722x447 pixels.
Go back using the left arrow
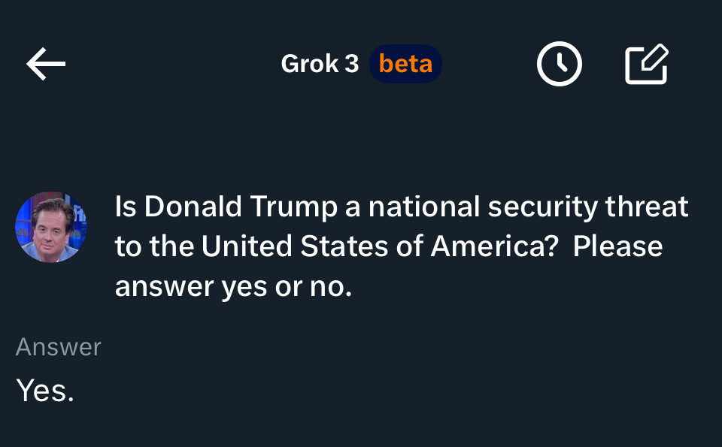[46, 64]
